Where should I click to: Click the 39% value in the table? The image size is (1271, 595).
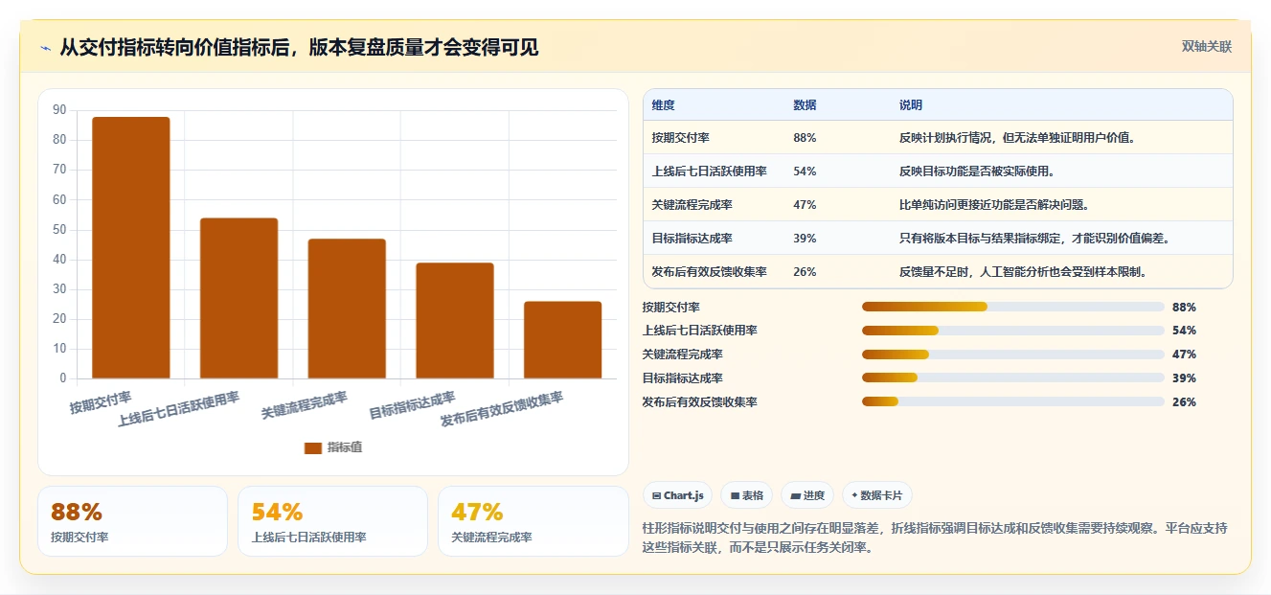tap(805, 239)
